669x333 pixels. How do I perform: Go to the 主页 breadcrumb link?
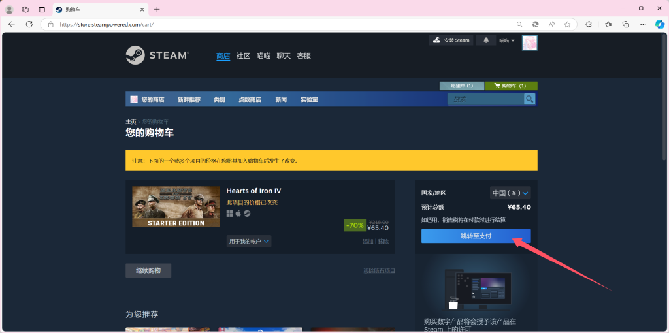point(131,121)
